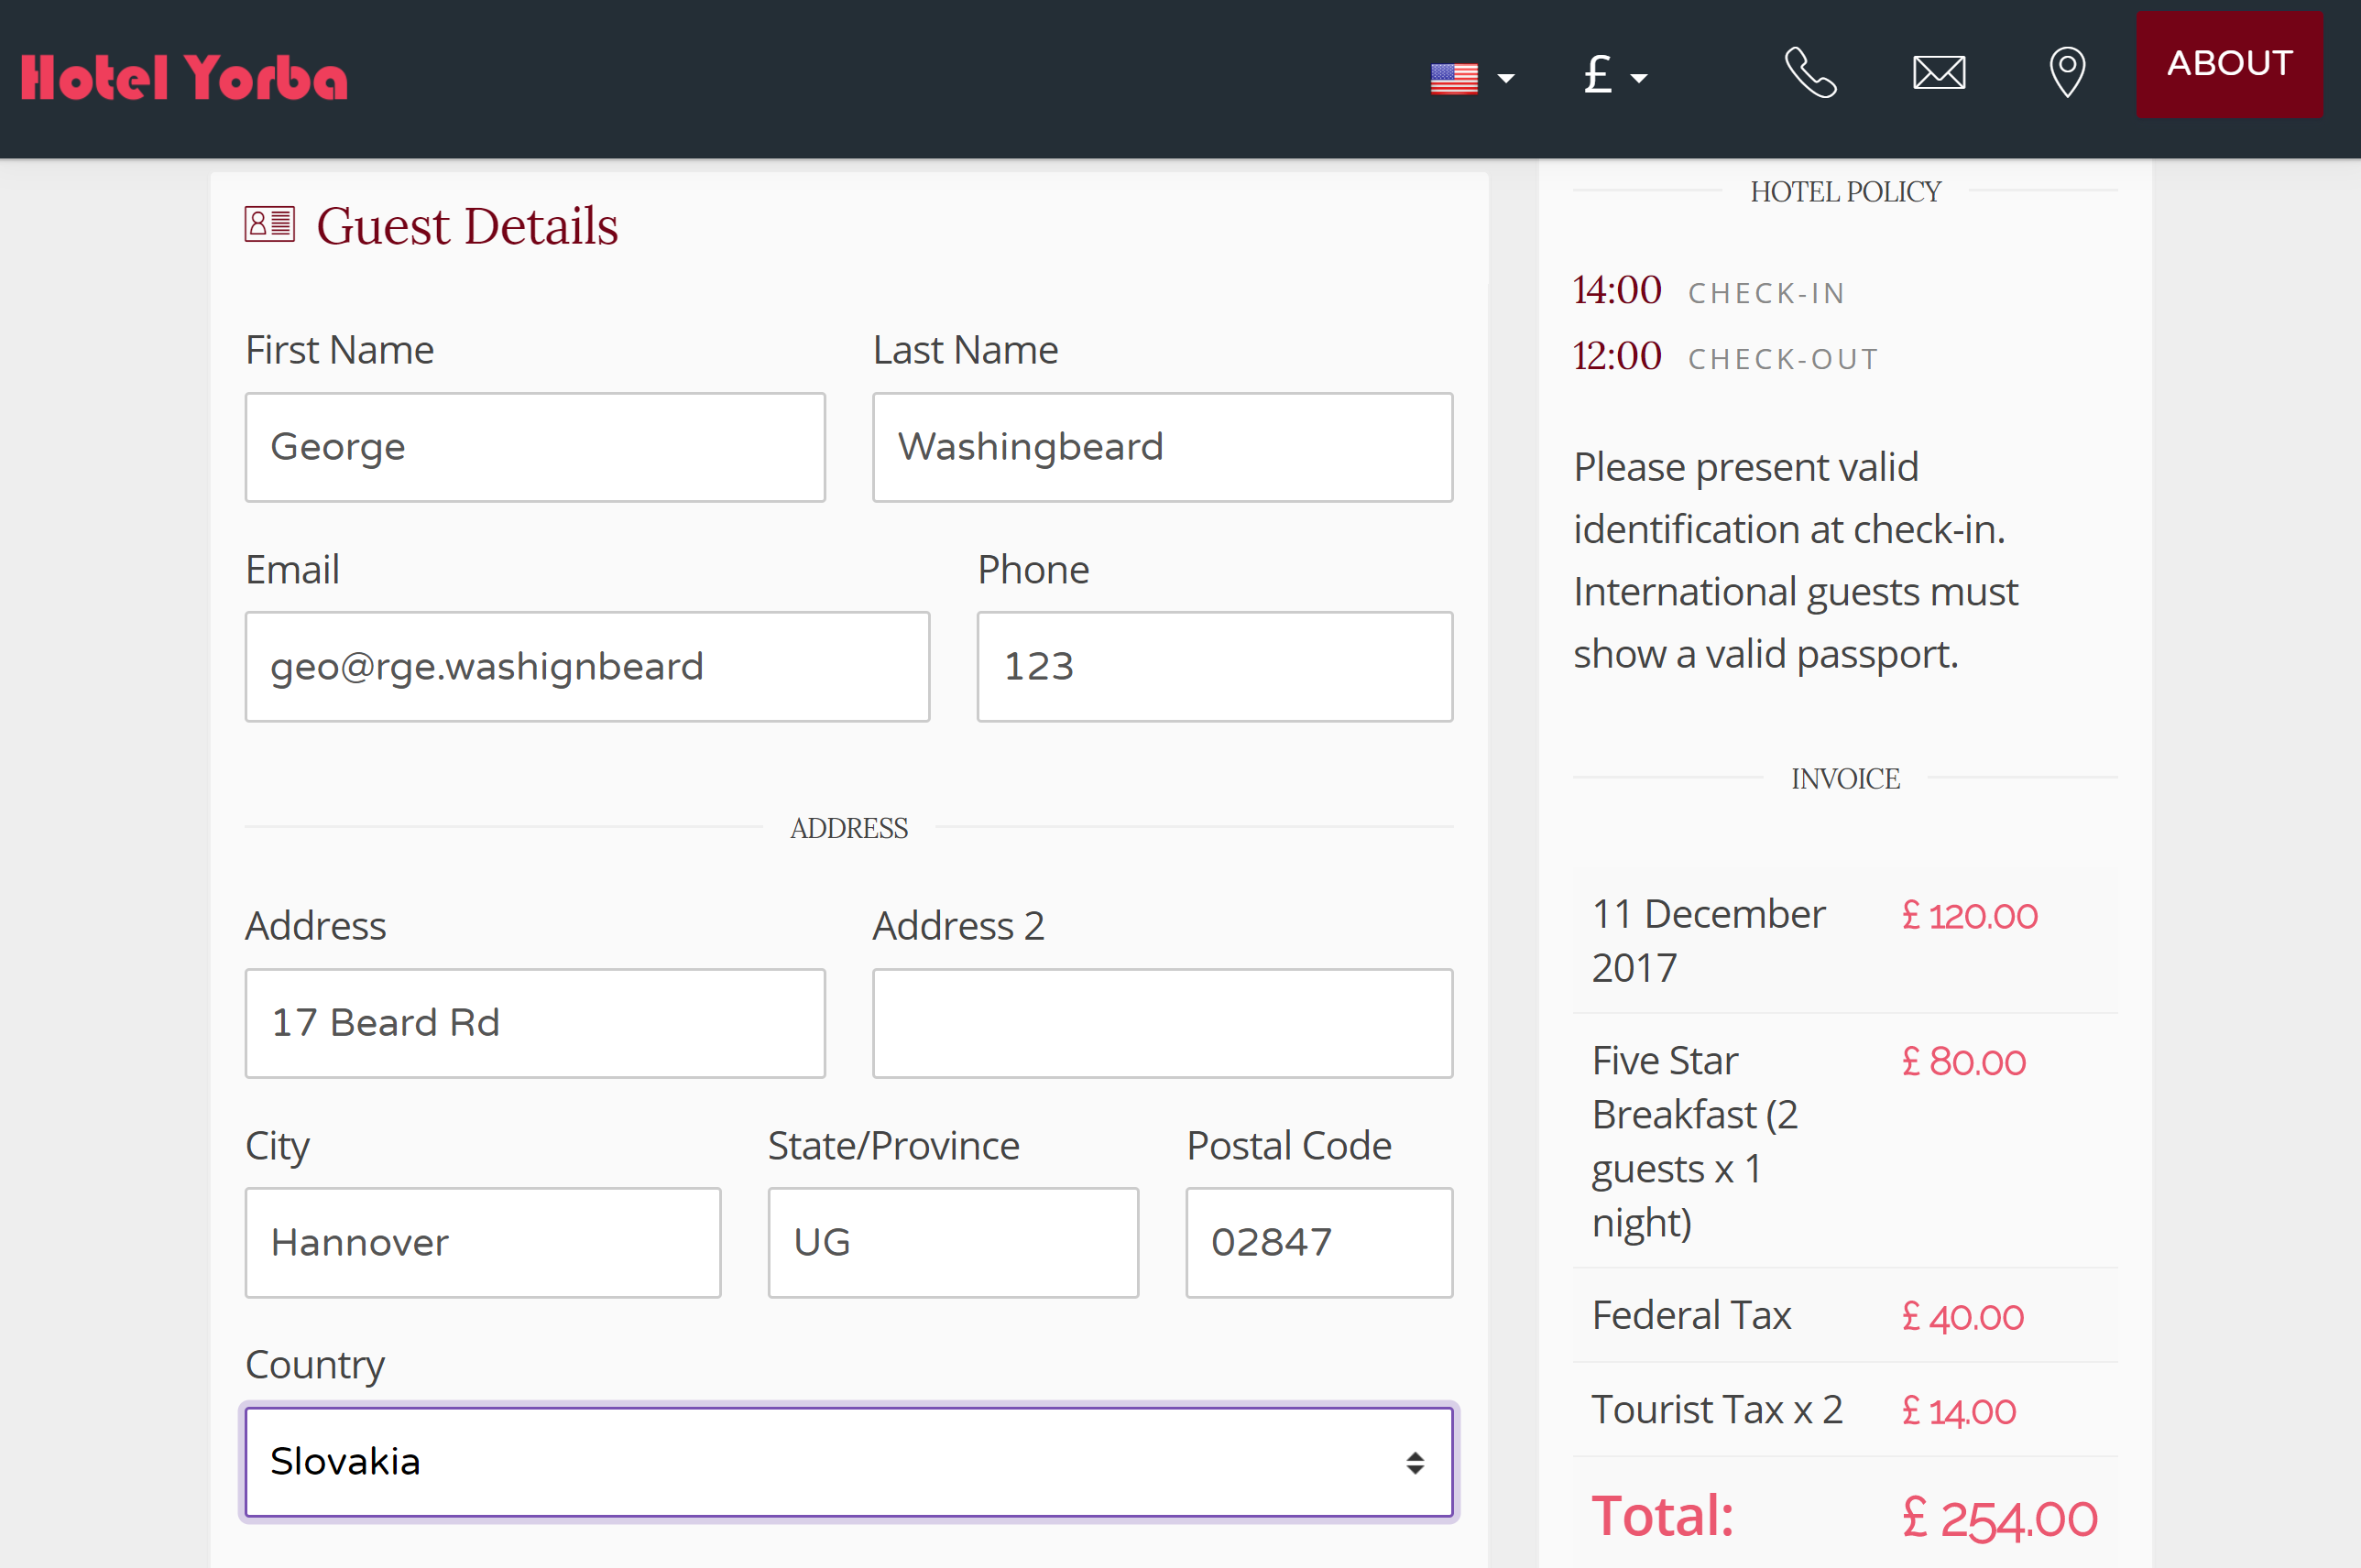Open the Country select showing Slovakia

point(848,1461)
